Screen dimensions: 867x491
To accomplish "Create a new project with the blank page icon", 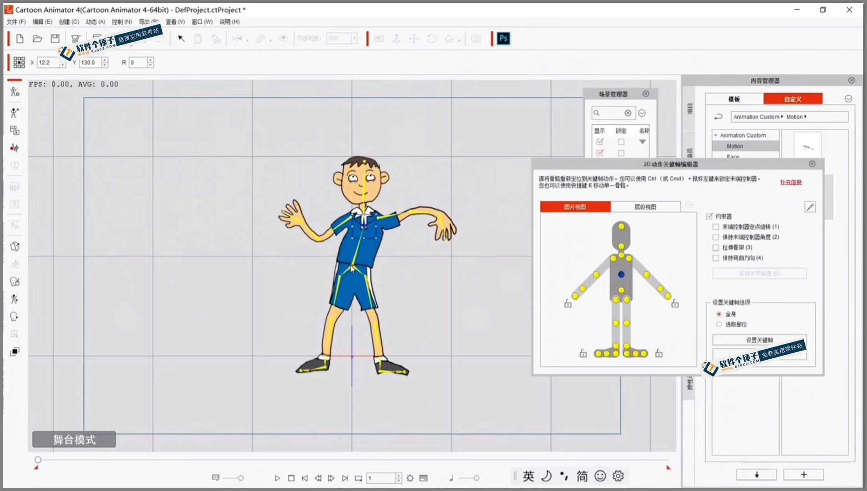I will click(x=20, y=39).
